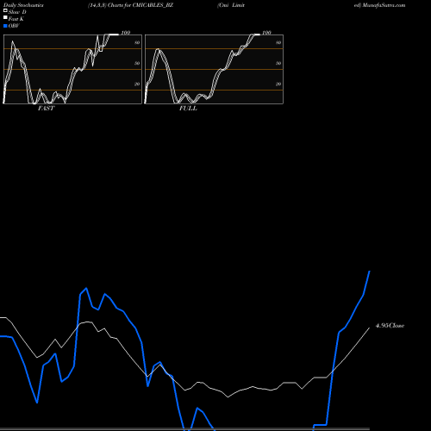The height and width of the screenshot is (431, 431).
Task: Click the 'Slow D' legend label
Action: pos(17,12)
